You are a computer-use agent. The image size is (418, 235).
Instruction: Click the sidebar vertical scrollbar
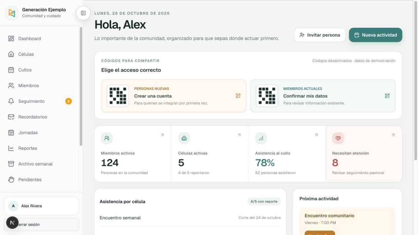click(x=81, y=86)
